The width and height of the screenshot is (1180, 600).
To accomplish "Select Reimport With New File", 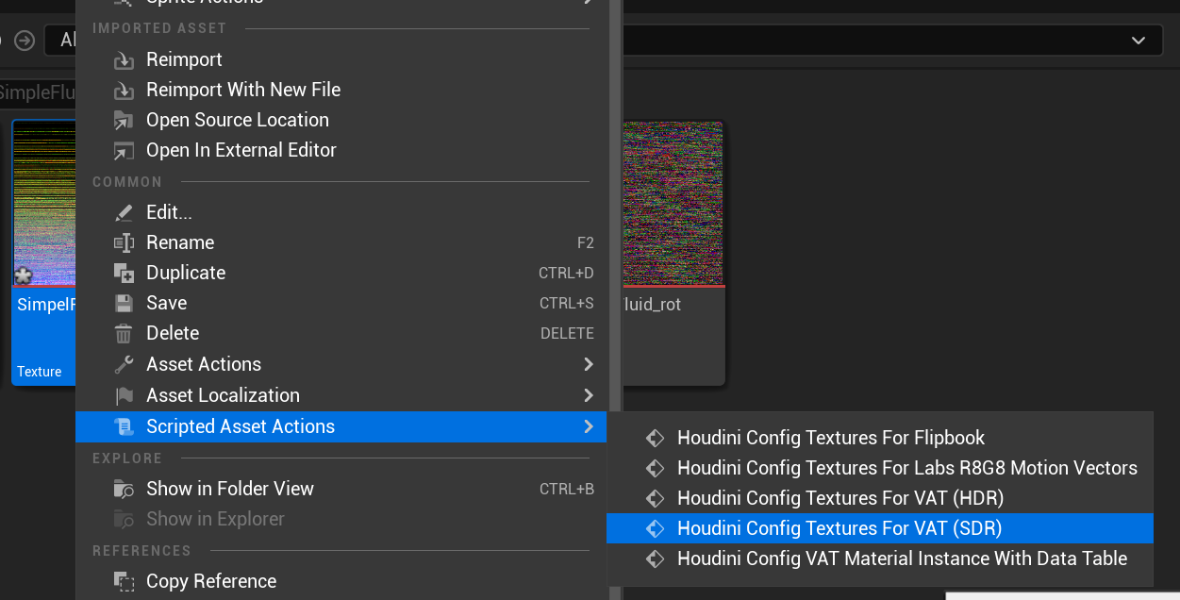I will (341, 90).
